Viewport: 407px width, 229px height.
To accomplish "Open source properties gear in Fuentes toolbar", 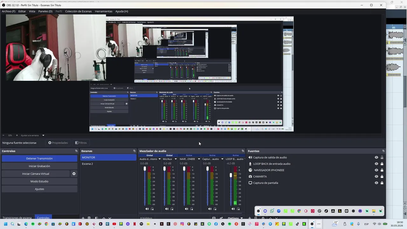I will 263,218.
